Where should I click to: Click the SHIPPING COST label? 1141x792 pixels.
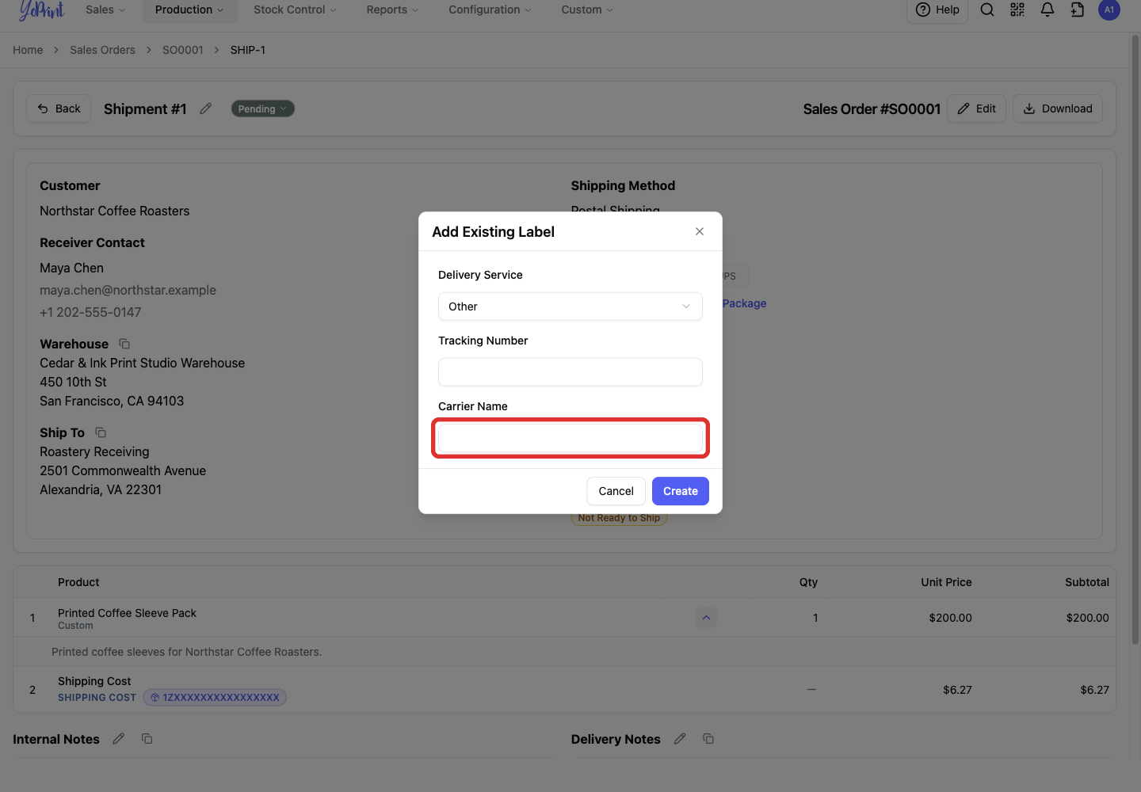tap(97, 698)
